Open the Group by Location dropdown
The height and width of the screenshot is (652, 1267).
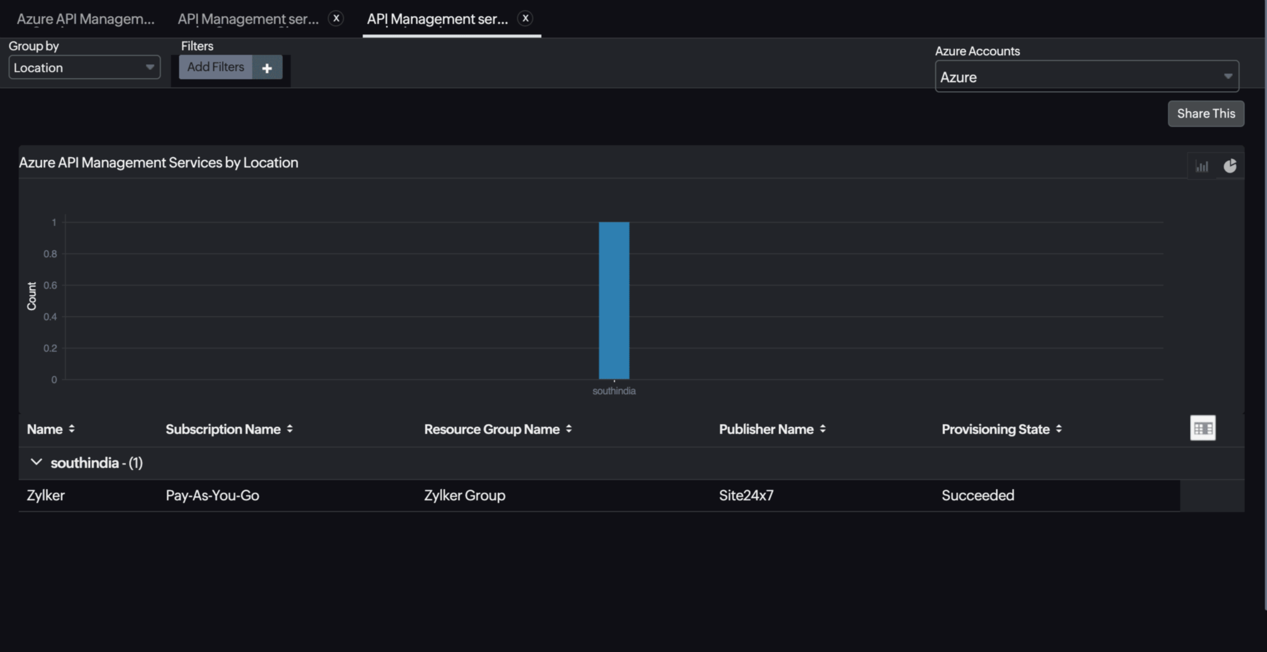pyautogui.click(x=84, y=66)
